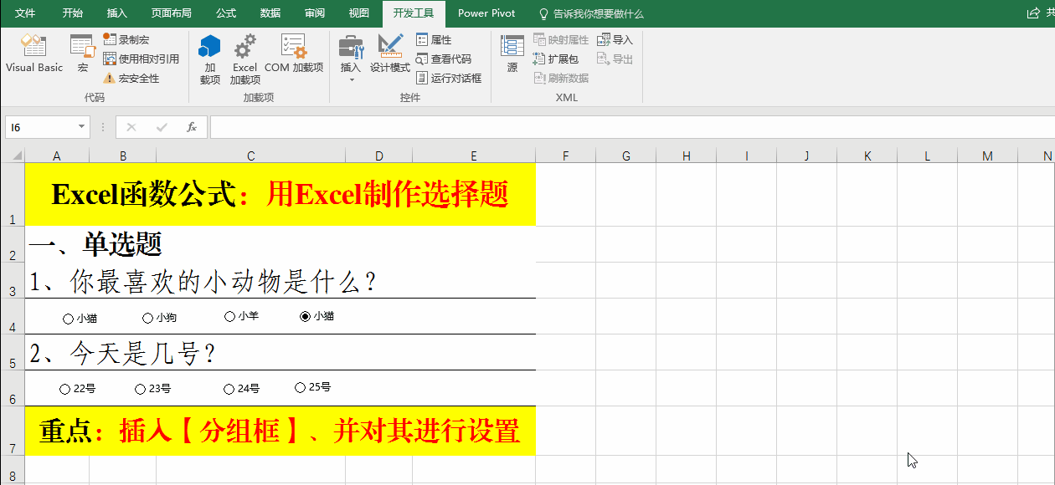Switch to the 插入 ribbon tab
The image size is (1055, 485).
117,13
